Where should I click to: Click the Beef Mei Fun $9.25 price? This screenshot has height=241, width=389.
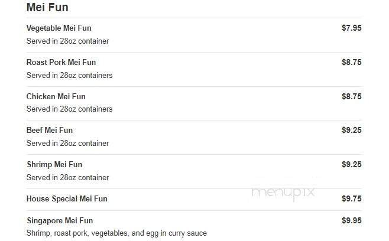(x=352, y=130)
